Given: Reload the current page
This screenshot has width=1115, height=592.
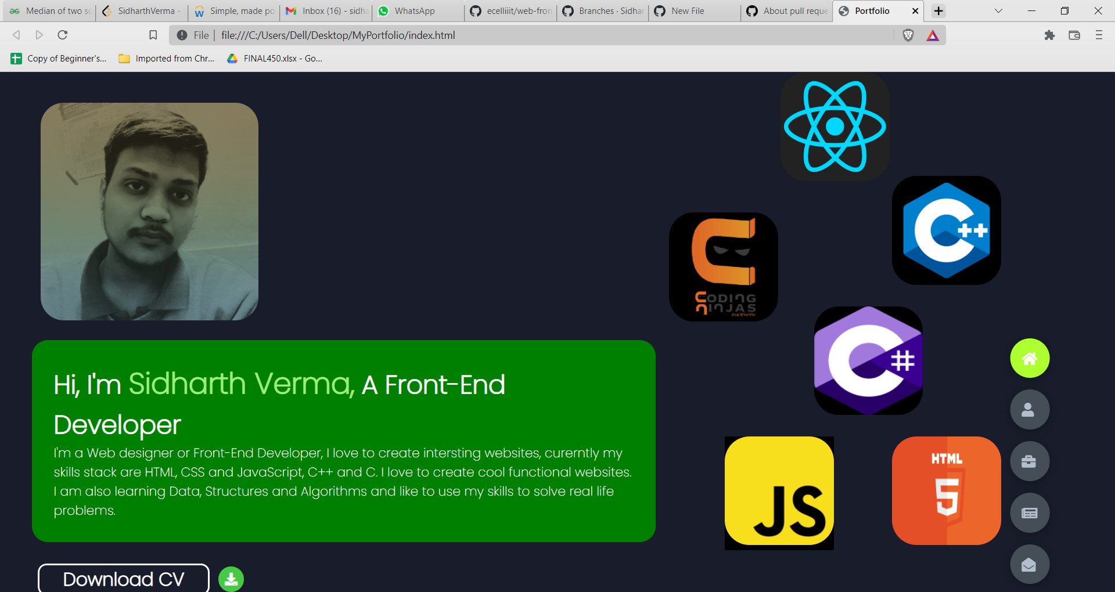Looking at the screenshot, I should coord(63,35).
